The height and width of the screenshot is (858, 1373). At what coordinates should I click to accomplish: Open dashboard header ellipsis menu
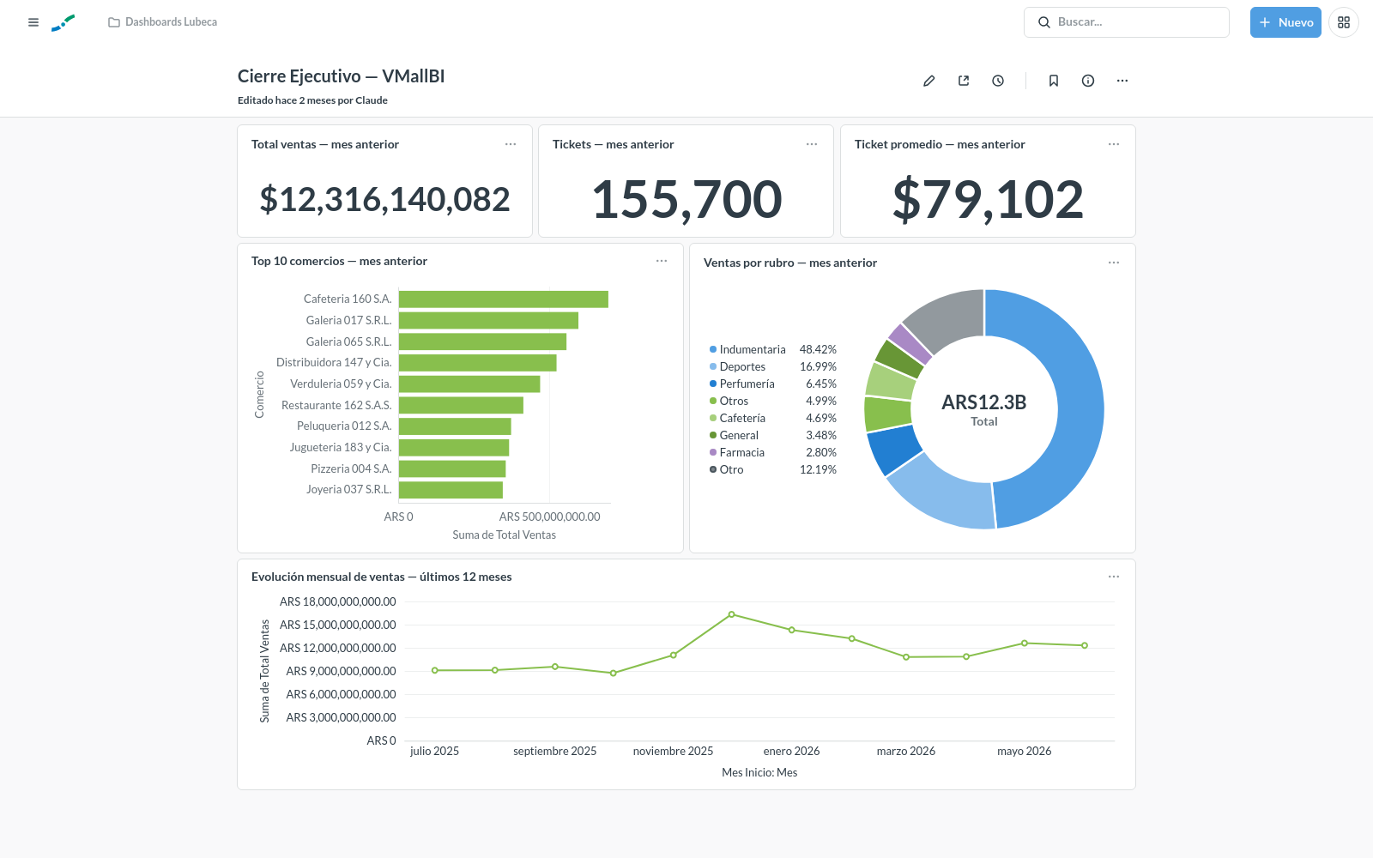coord(1122,81)
